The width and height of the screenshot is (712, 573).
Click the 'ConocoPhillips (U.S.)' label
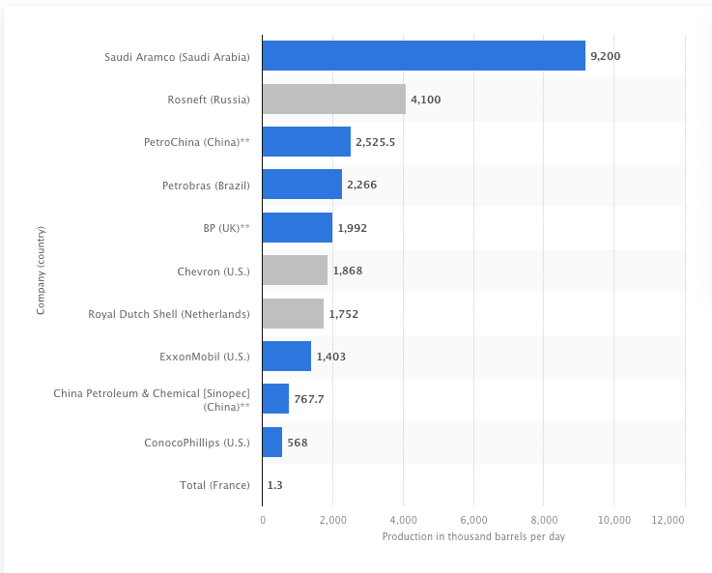pos(197,443)
